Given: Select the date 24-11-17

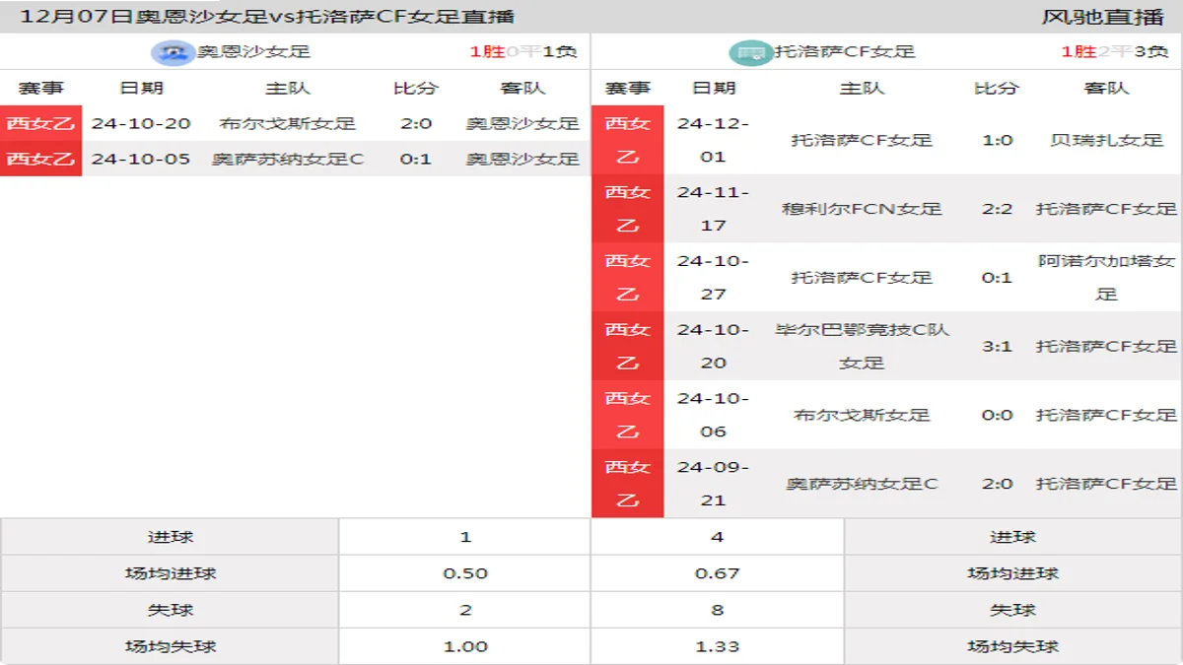Looking at the screenshot, I should coord(714,209).
